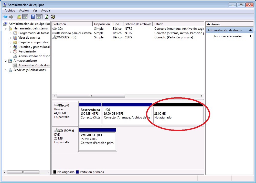Click the Refresh toolbar icon
This screenshot has width=256, height=183.
47,17
